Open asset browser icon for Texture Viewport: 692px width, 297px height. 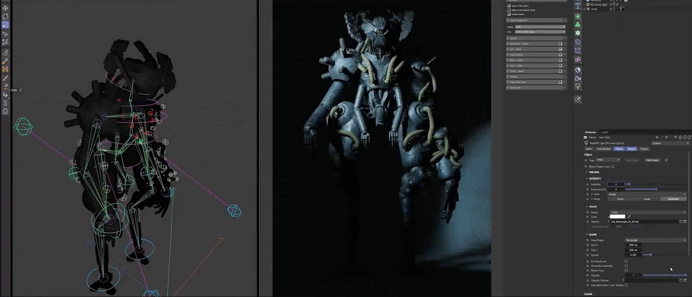(685, 222)
